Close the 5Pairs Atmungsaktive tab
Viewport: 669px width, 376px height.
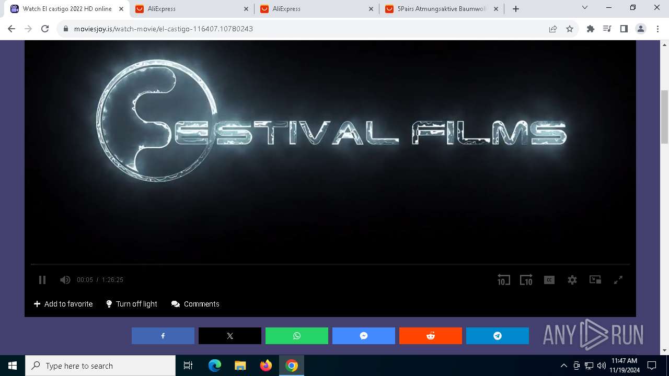pyautogui.click(x=496, y=9)
